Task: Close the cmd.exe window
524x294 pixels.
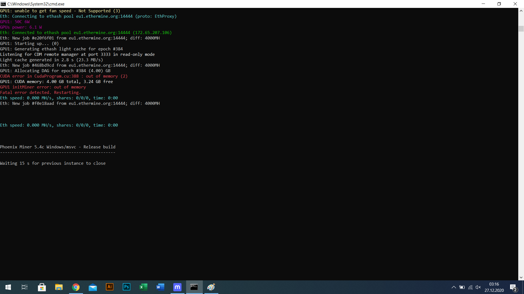Action: point(515,4)
